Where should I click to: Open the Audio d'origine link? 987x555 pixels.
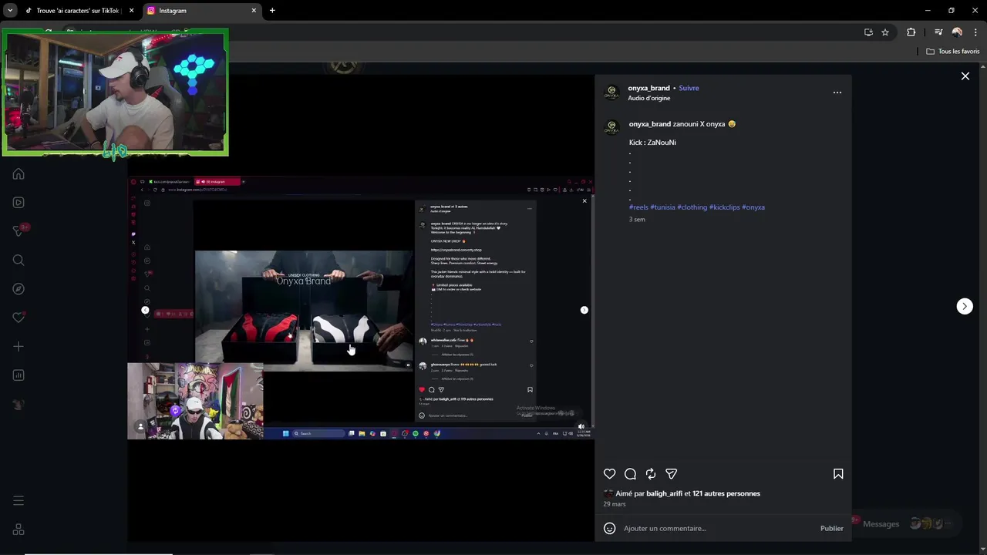pos(648,98)
